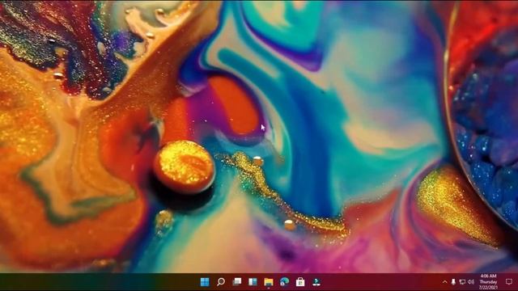Open the Microsoft Store

[x=300, y=282]
